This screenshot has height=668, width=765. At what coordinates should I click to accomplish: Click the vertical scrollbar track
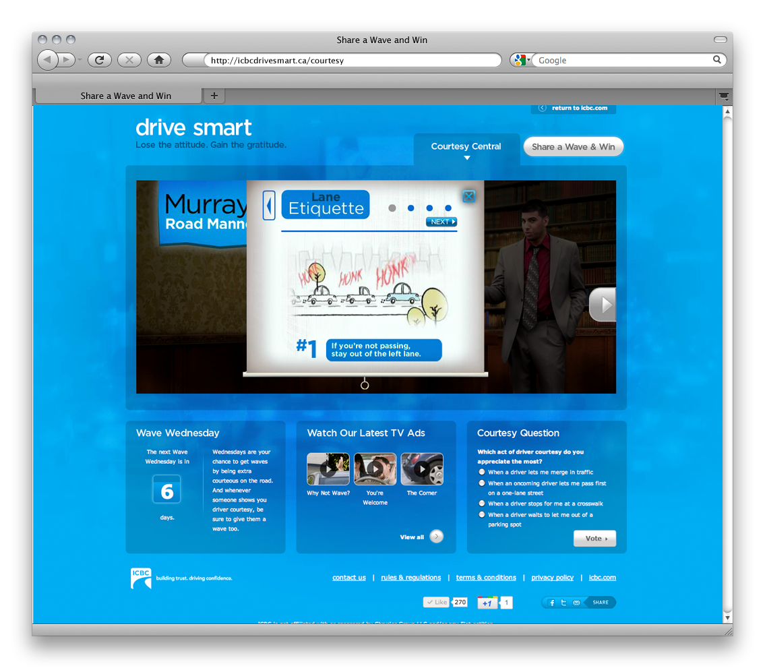(727, 363)
